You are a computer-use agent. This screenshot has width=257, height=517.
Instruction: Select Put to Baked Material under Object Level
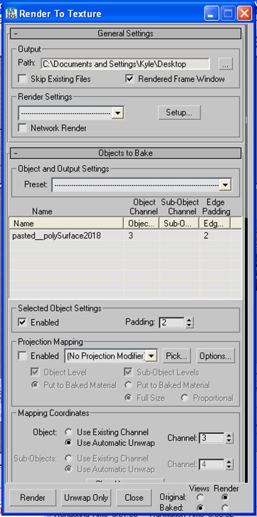(34, 385)
